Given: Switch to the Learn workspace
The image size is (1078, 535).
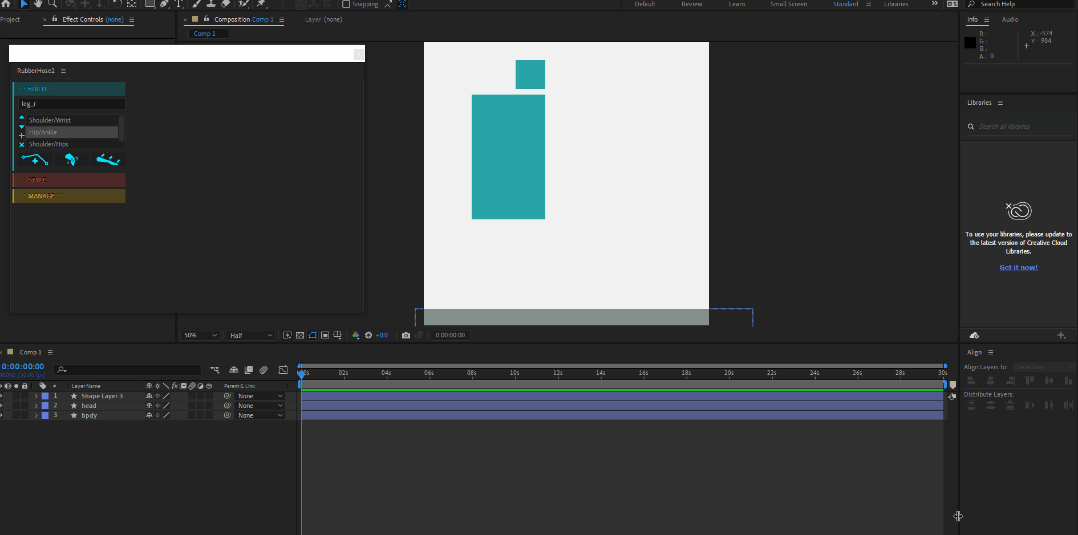Looking at the screenshot, I should click(736, 4).
